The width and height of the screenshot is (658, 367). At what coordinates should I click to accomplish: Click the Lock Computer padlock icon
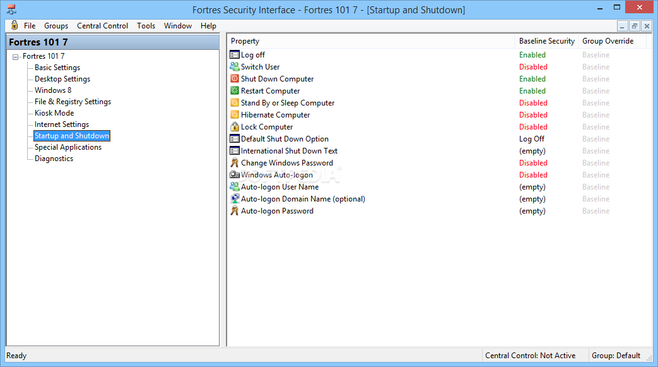coord(235,126)
